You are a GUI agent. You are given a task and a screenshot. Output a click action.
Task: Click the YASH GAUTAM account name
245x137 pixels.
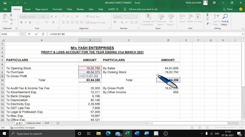(x=193, y=3)
